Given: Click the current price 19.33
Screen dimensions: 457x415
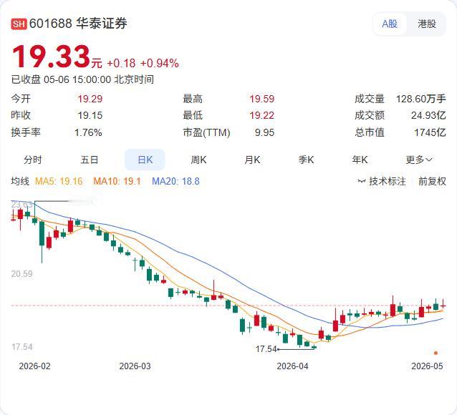Looking at the screenshot, I should pyautogui.click(x=51, y=57).
